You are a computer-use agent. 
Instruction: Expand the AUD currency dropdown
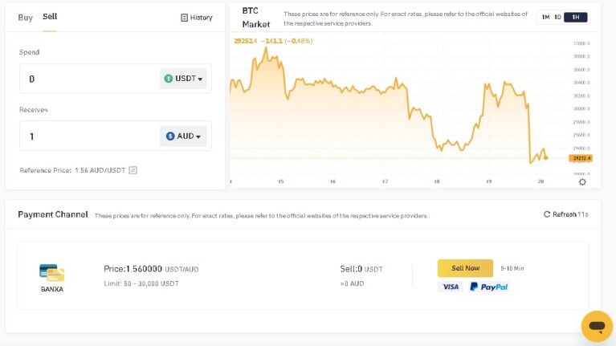pos(183,136)
